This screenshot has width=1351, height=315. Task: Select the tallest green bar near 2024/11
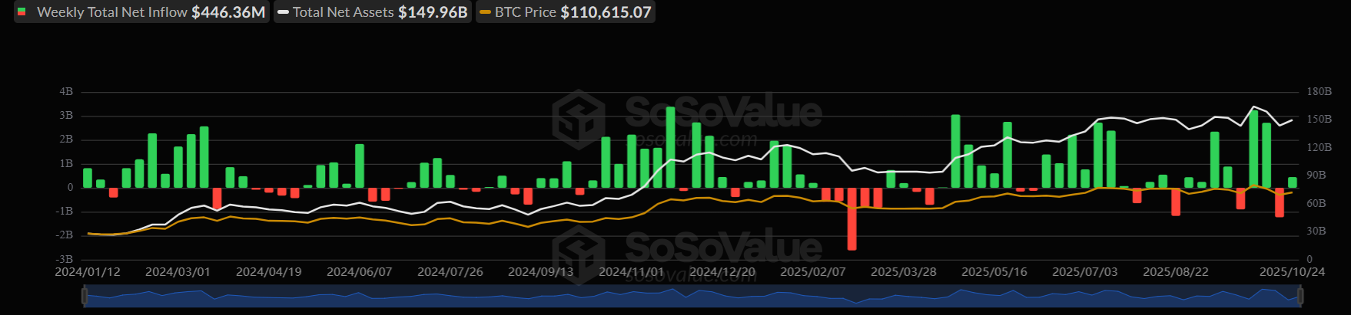(x=670, y=147)
